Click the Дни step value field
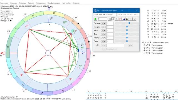 coord(110,34)
